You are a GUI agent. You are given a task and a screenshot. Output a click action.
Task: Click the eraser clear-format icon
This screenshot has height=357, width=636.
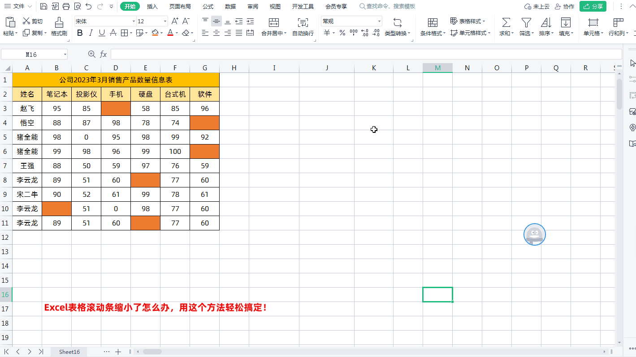click(186, 33)
